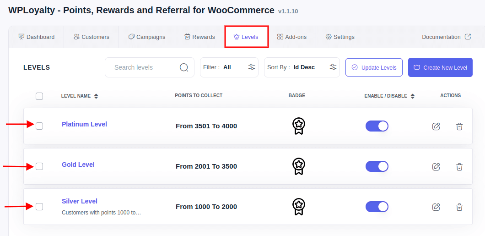The height and width of the screenshot is (236, 485).
Task: Click the trash icon for Platinum Level
Action: 459,126
